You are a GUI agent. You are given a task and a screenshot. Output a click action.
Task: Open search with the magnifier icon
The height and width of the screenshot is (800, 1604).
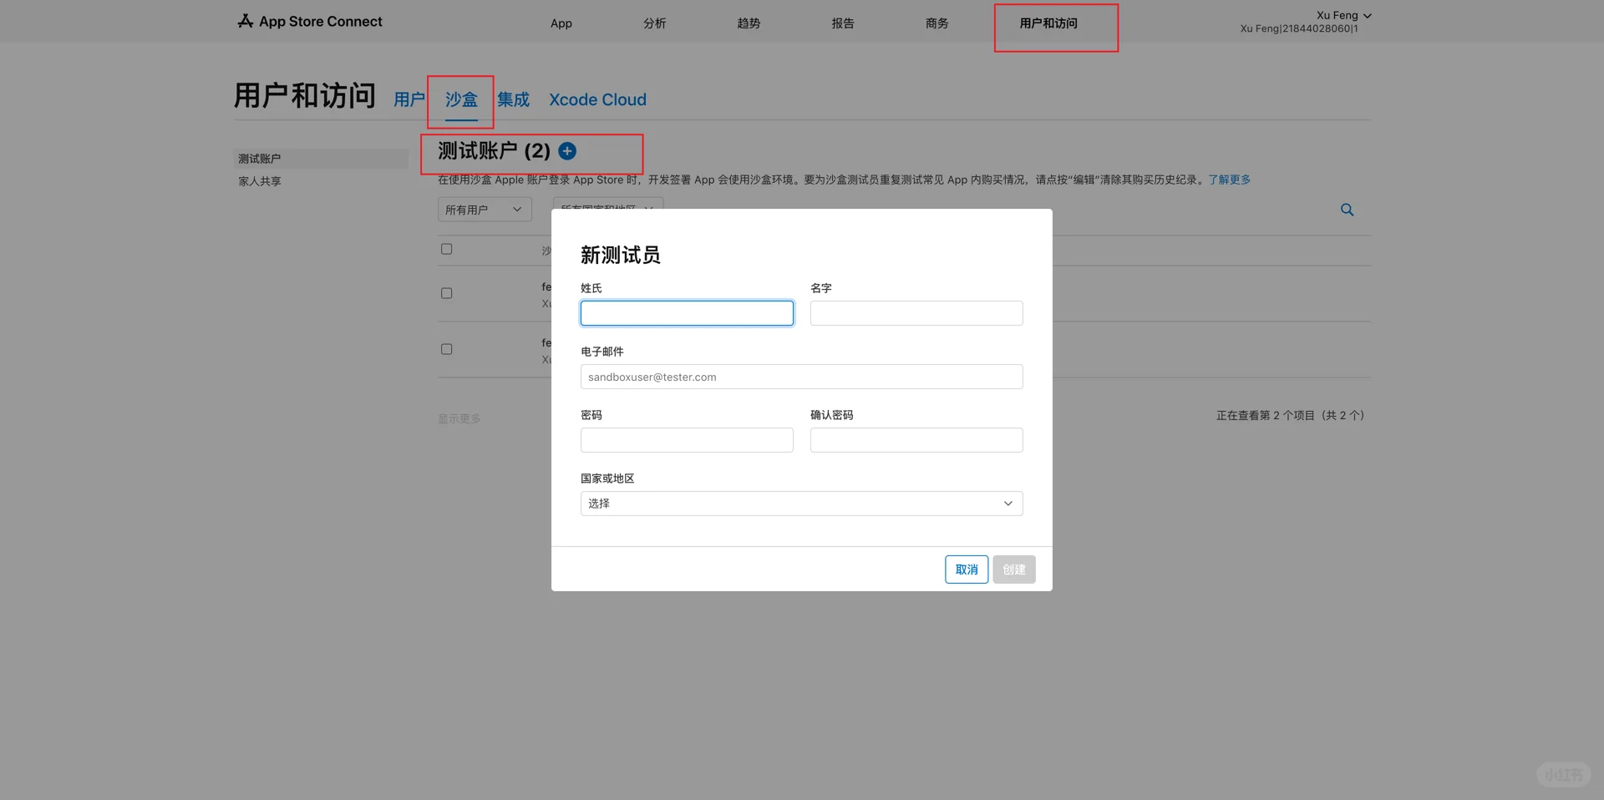pyautogui.click(x=1347, y=210)
